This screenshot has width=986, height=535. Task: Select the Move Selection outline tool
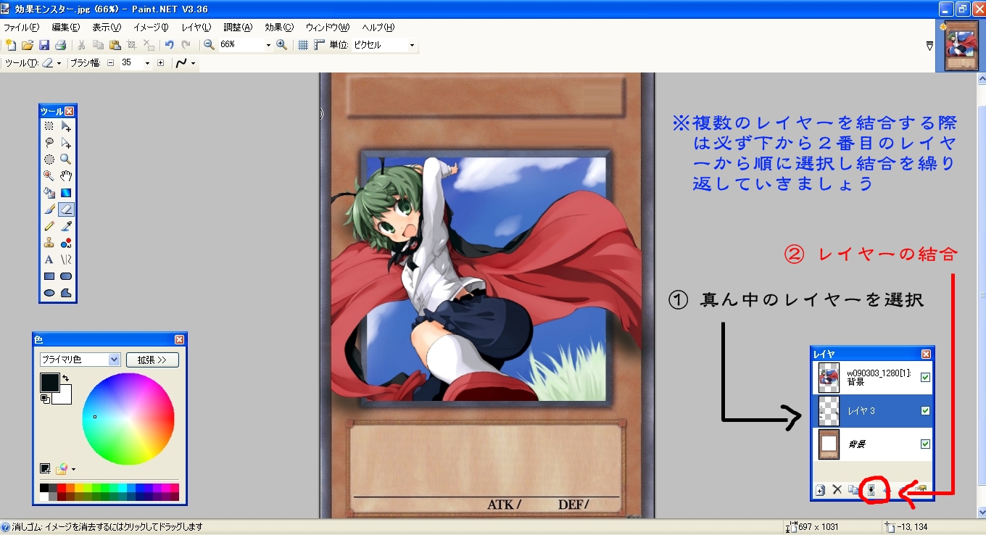(x=66, y=143)
